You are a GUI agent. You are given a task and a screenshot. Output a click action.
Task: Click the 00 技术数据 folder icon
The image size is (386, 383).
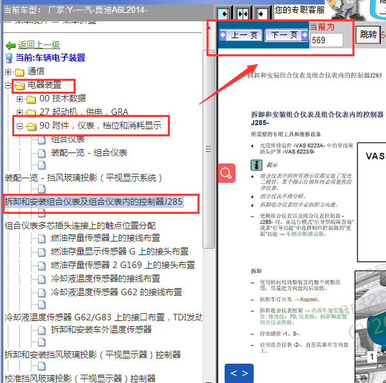click(31, 99)
